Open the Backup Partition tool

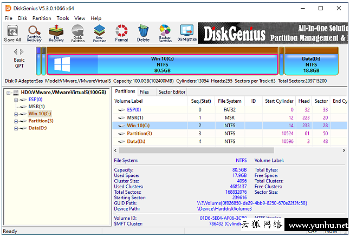point(165,33)
